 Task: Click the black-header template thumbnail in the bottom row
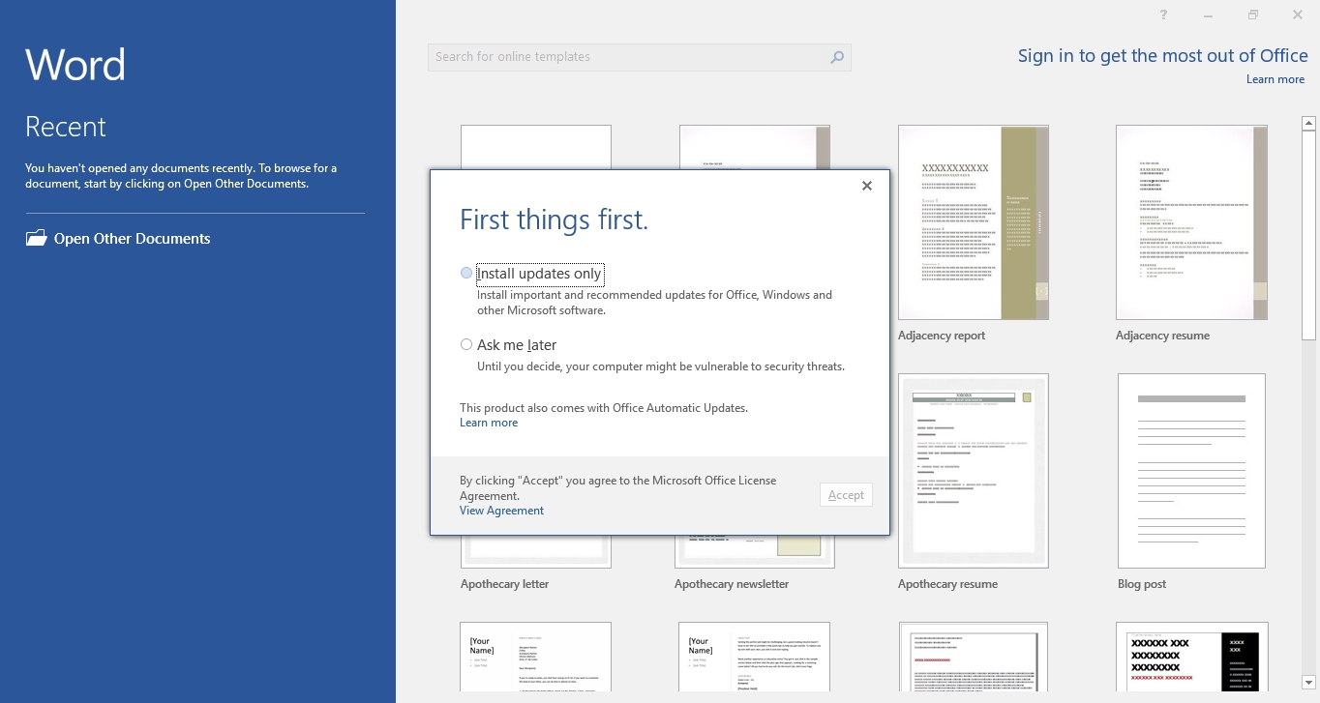[1191, 658]
